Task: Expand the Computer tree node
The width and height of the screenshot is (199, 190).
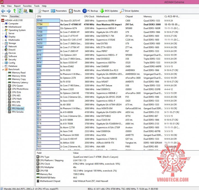Action: 3,24
